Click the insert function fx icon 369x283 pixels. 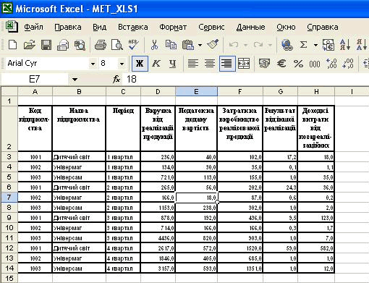pos(116,79)
